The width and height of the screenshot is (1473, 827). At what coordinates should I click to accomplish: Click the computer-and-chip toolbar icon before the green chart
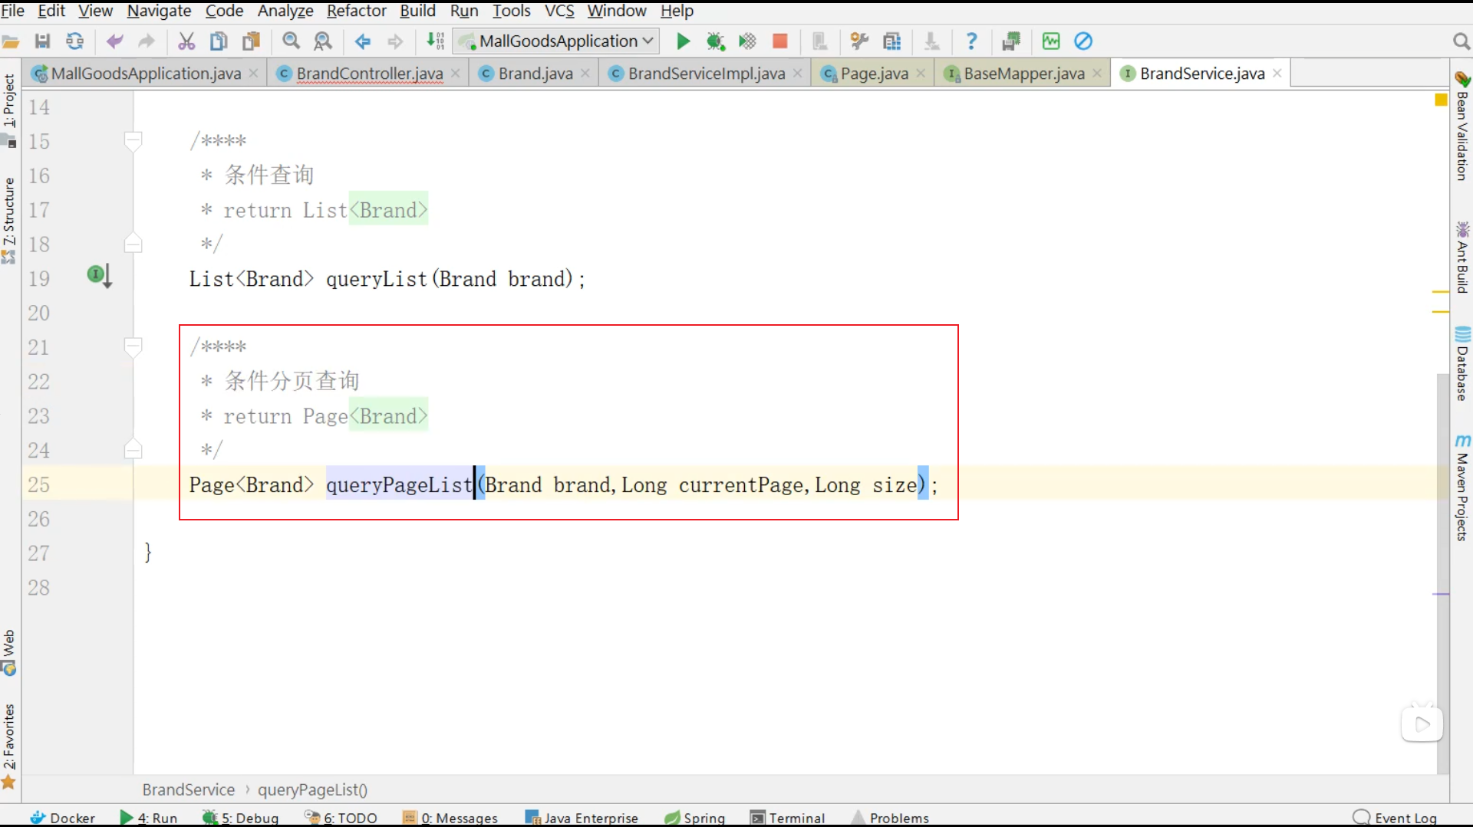(1011, 41)
